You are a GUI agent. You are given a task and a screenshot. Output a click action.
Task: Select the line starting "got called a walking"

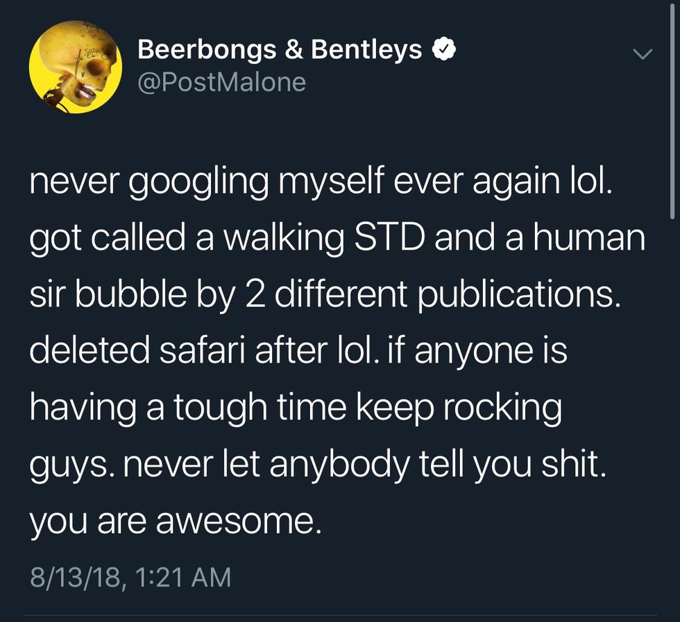click(x=337, y=239)
